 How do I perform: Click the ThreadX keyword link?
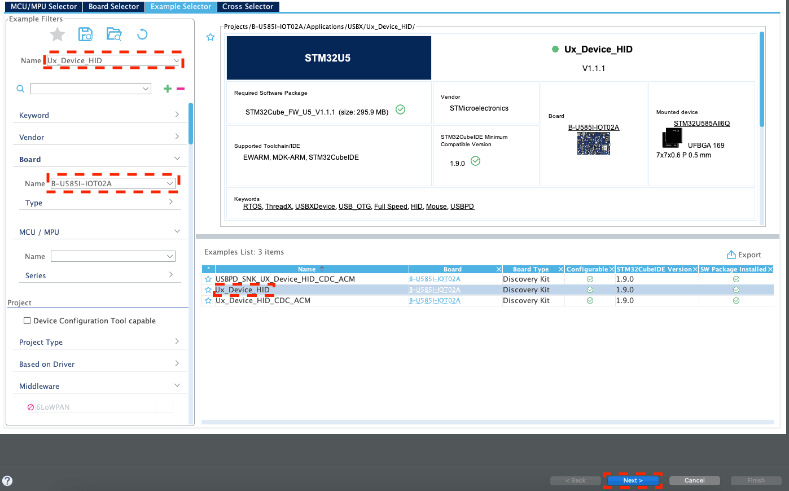tap(278, 207)
